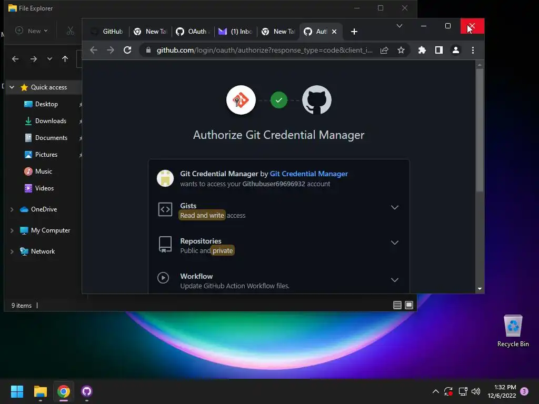Click Cut scissors icon in File Explorer
The height and width of the screenshot is (404, 539).
point(71,31)
